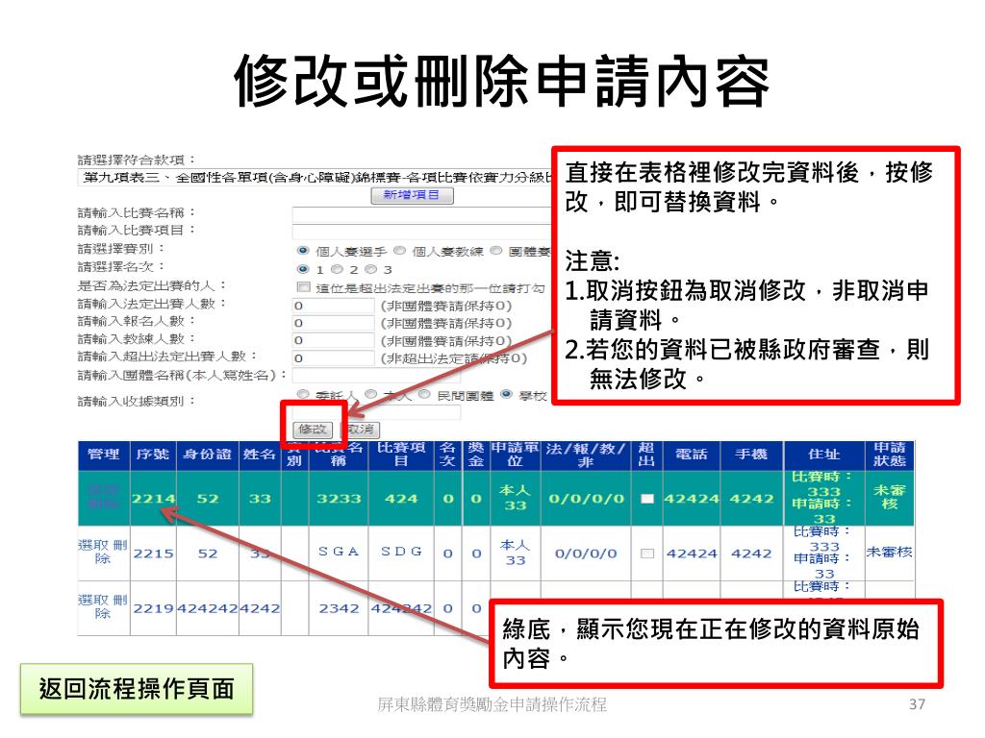Click mobile 4242 in row 2215

752,553
